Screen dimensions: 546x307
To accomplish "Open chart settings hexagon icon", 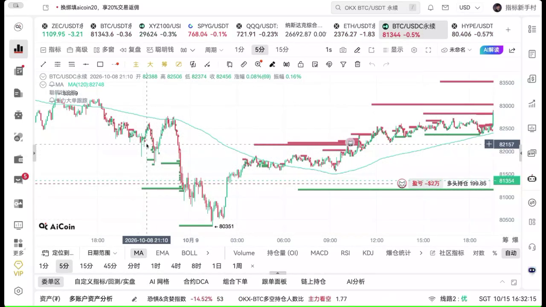I will [414, 50].
